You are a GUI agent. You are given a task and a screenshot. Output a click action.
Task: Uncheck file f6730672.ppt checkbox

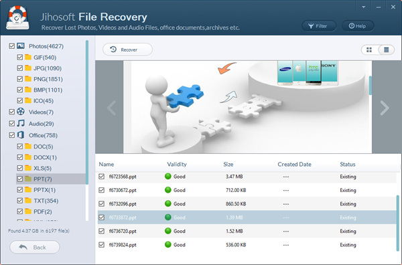click(102, 190)
